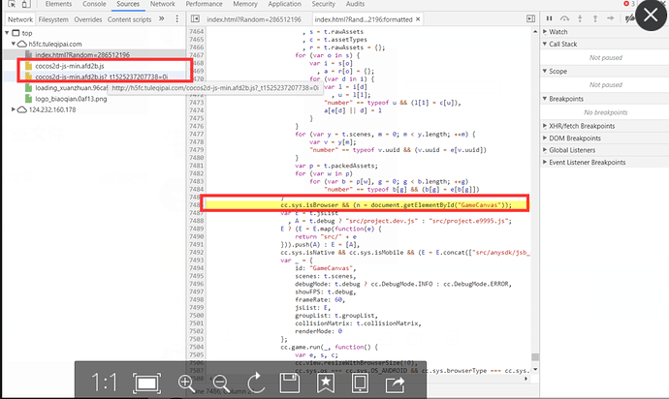The image size is (669, 399).
Task: Click the phone icon in viewer toolbar
Action: pyautogui.click(x=360, y=383)
